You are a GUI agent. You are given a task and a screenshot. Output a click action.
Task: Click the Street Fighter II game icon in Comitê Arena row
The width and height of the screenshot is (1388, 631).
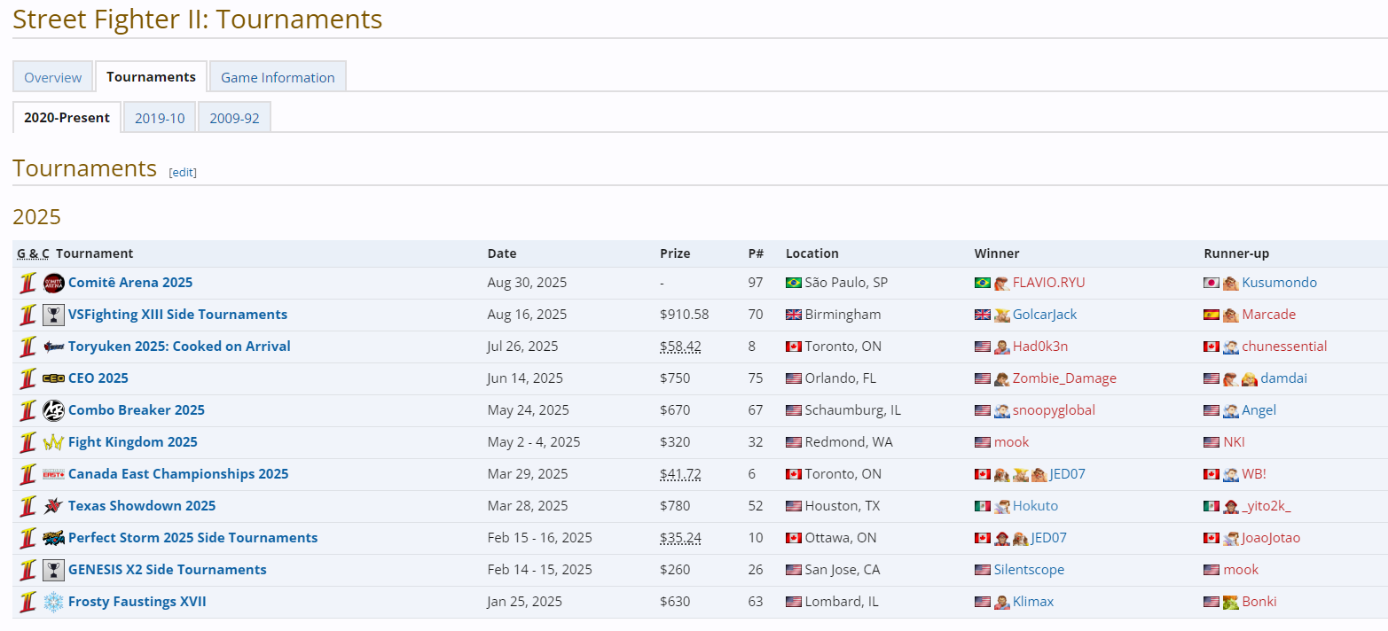point(27,283)
